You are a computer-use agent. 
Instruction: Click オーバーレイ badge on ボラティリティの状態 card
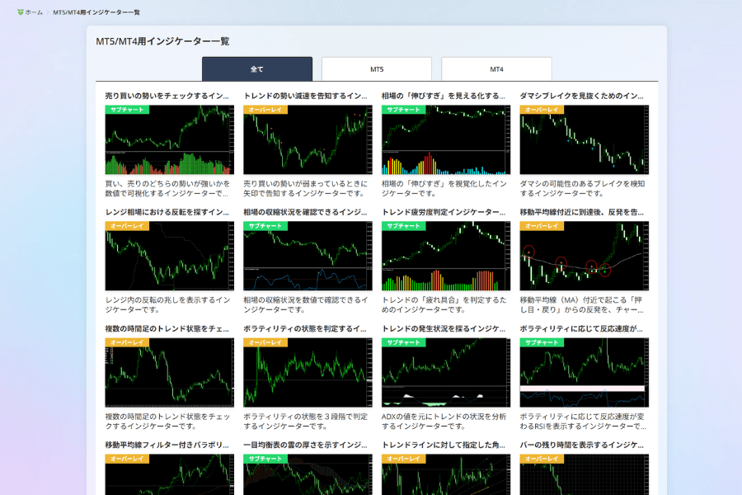tap(265, 342)
